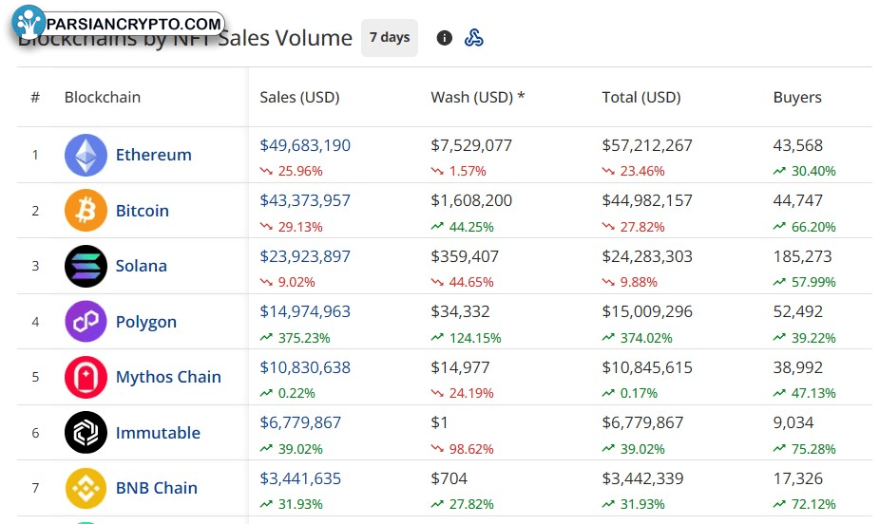Image resolution: width=879 pixels, height=524 pixels.
Task: Click Ethereum sales change 25.96%
Action: tap(291, 171)
